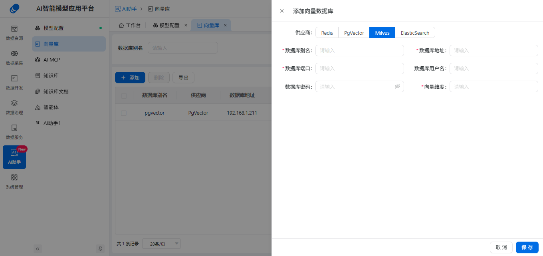
Task: Close the 模型配置 tab
Action: (186, 25)
